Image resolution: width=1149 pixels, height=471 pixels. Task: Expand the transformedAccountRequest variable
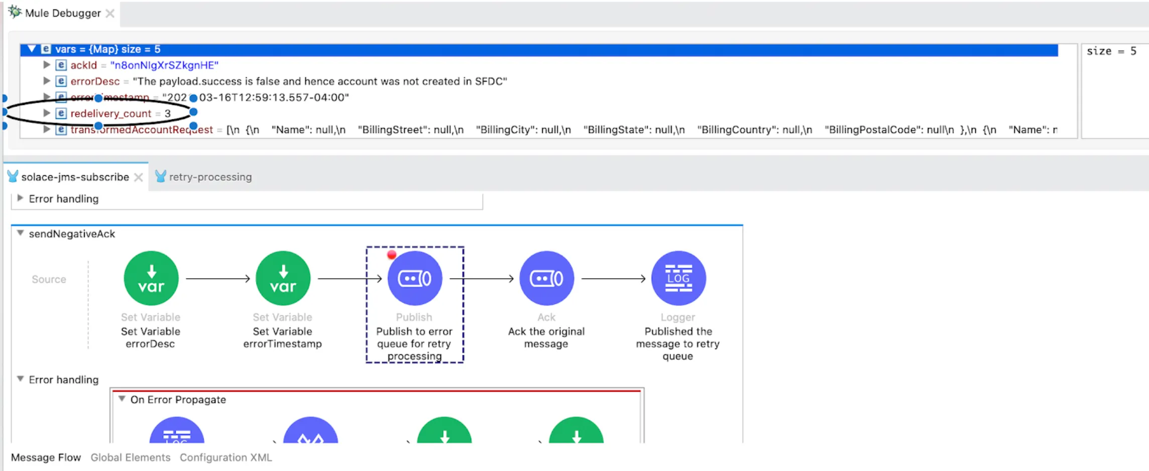point(46,129)
